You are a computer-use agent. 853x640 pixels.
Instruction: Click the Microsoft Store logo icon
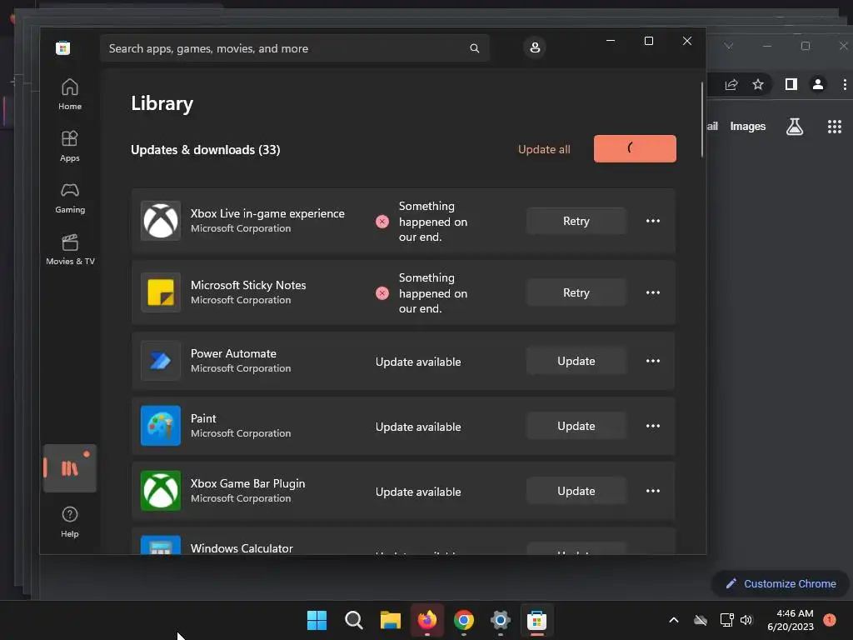point(62,47)
